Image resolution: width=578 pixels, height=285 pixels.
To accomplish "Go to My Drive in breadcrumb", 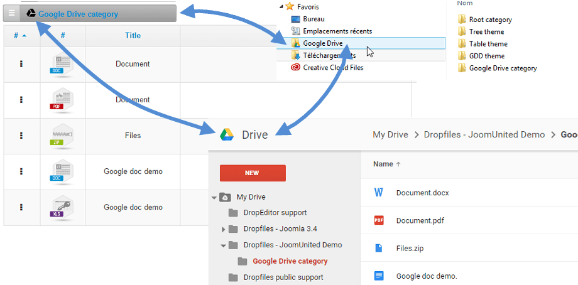I will pyautogui.click(x=390, y=134).
